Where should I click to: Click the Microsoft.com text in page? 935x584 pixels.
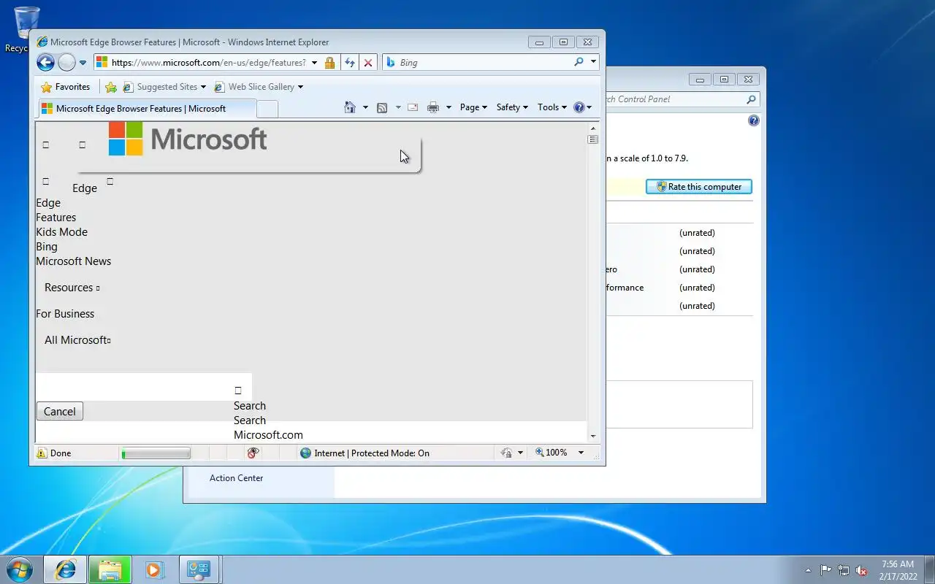click(x=268, y=435)
